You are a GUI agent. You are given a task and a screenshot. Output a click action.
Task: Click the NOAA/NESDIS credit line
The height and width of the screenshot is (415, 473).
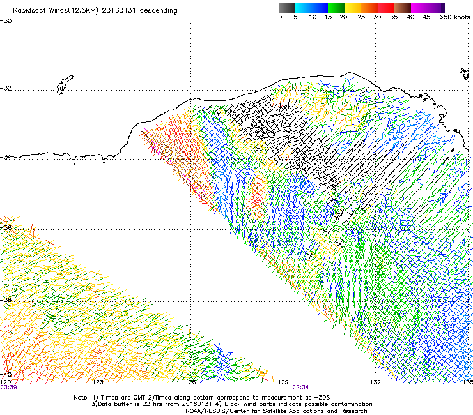click(276, 411)
